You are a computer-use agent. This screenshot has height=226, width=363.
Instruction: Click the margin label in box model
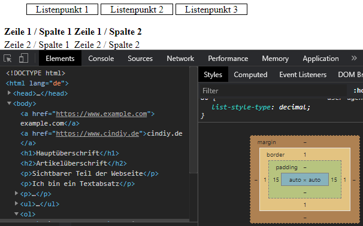267,142
